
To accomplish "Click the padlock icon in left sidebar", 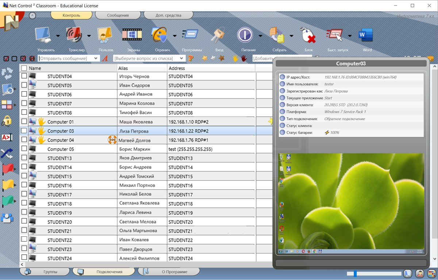I will (7, 120).
